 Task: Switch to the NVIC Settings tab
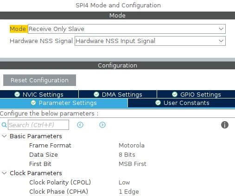pyautogui.click(x=39, y=94)
